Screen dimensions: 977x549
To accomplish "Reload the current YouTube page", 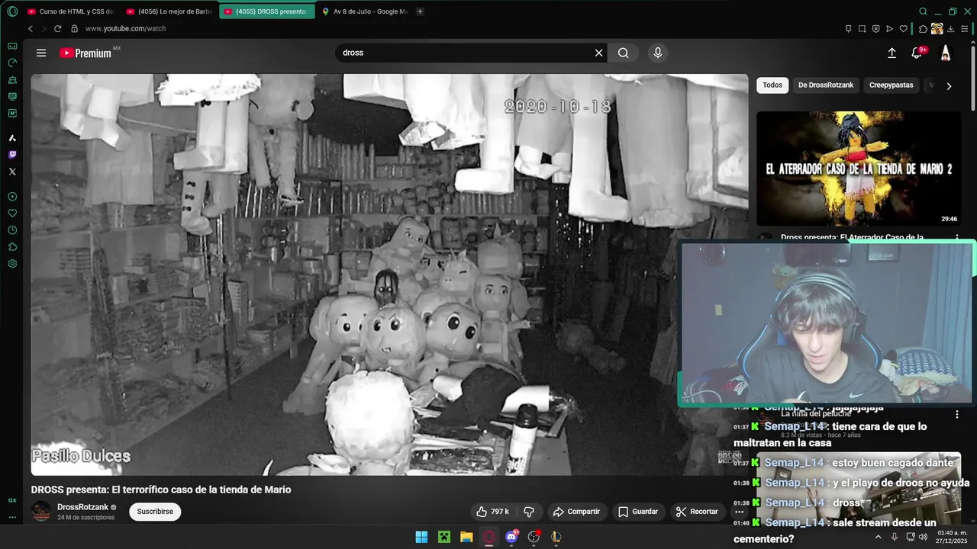I will pyautogui.click(x=57, y=28).
